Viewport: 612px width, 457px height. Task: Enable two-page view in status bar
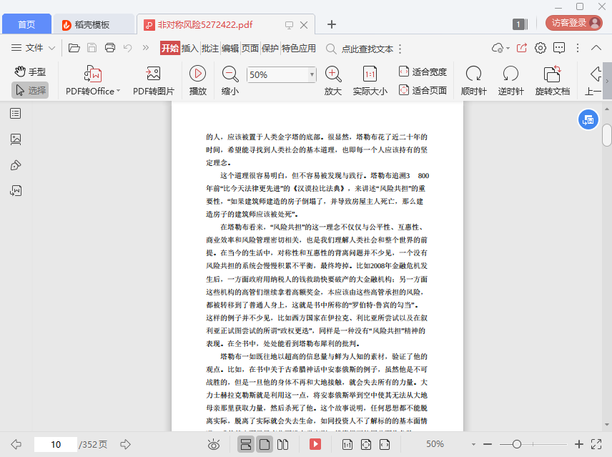[x=282, y=444]
